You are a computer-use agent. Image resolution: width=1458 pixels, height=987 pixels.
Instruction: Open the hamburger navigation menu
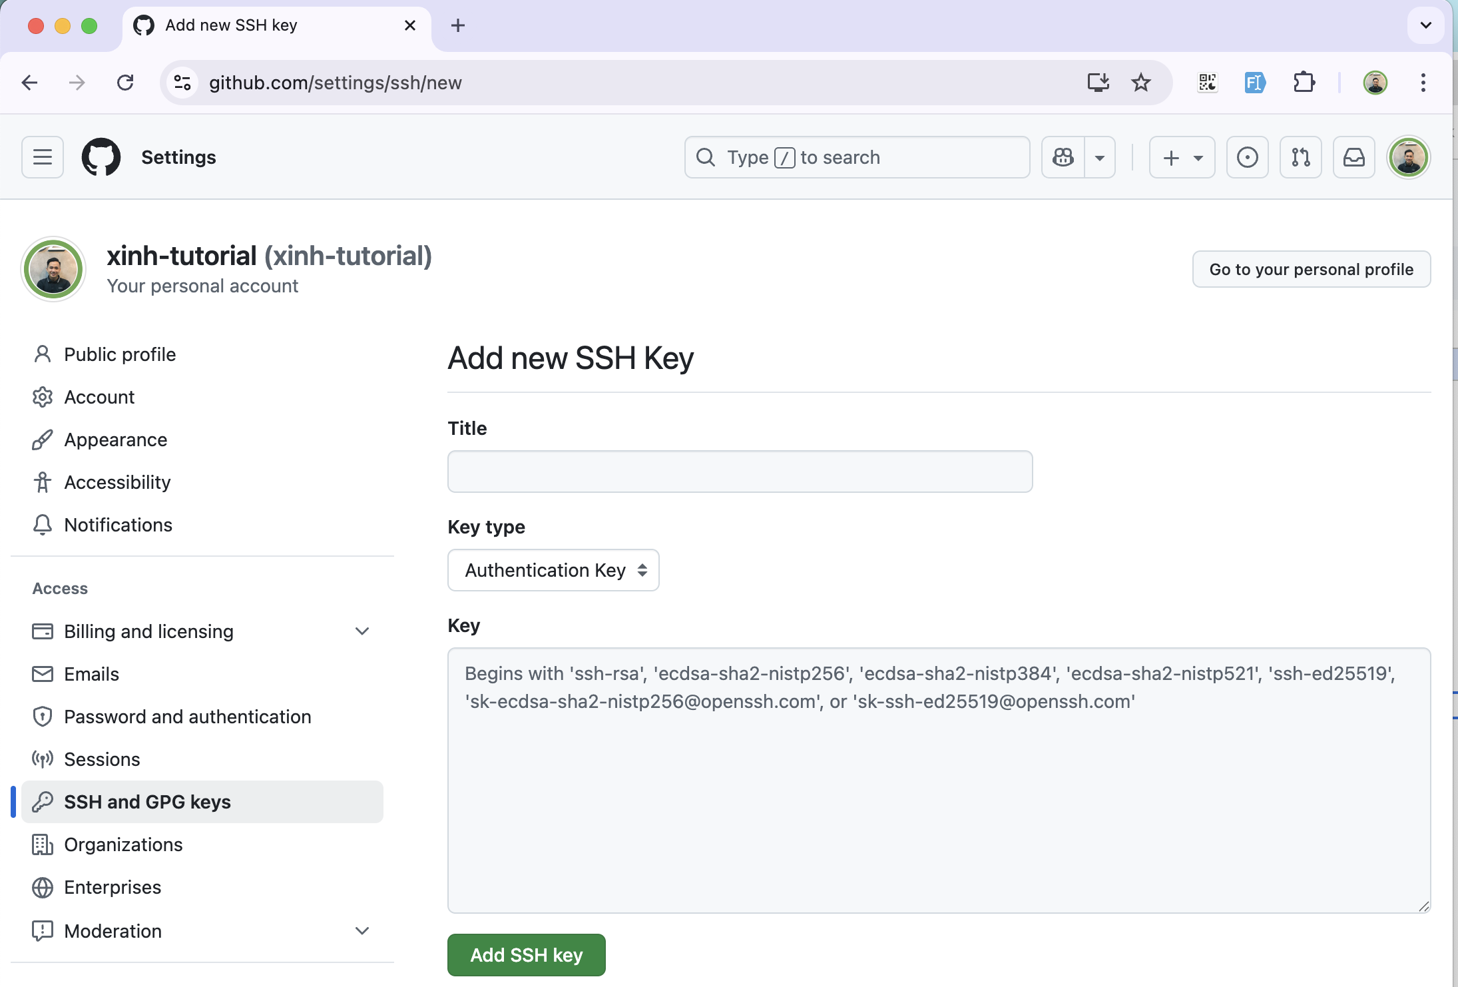[43, 157]
